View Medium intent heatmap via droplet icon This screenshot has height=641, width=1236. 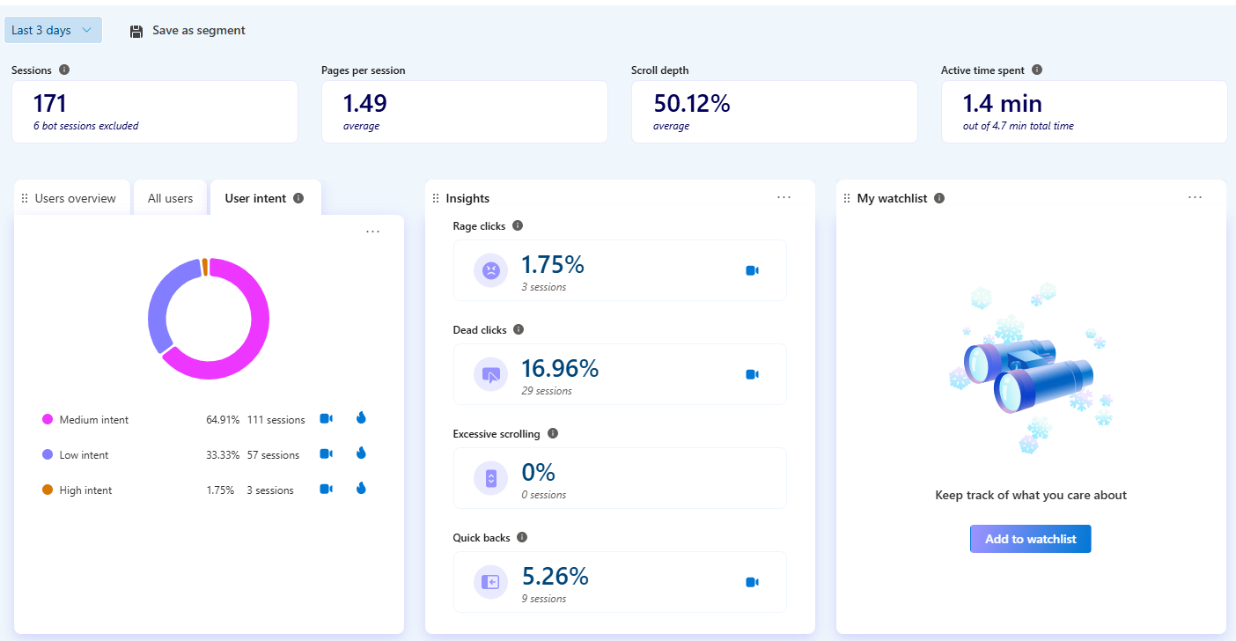click(x=361, y=418)
